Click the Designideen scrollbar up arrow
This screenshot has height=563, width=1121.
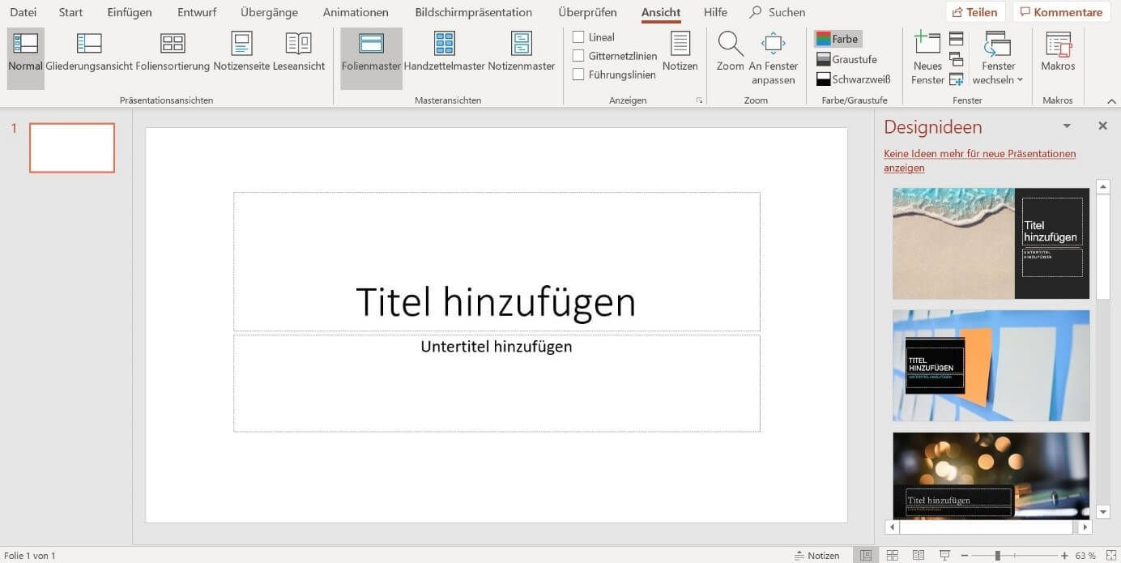pos(1102,187)
